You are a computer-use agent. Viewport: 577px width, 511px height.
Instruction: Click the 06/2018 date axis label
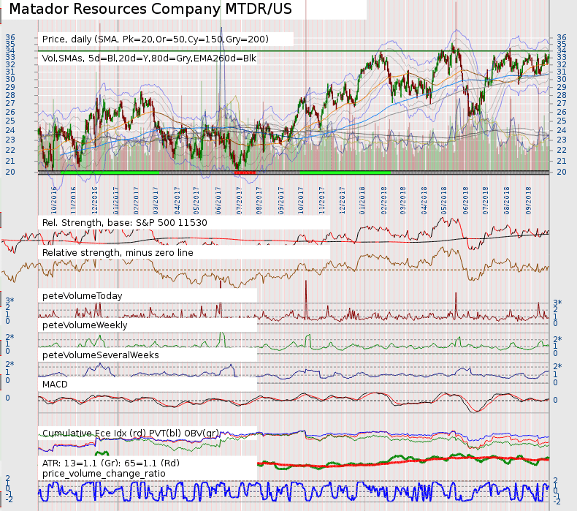coord(466,200)
